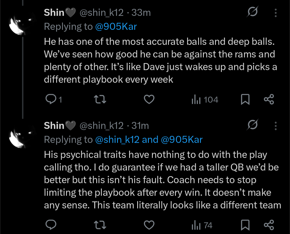Screen dimensions: 290x234
Task: Share the first tweet
Action: pyautogui.click(x=269, y=100)
